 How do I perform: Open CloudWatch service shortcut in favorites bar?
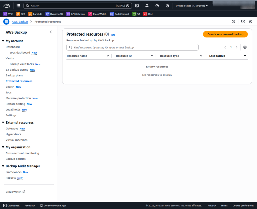97,14
